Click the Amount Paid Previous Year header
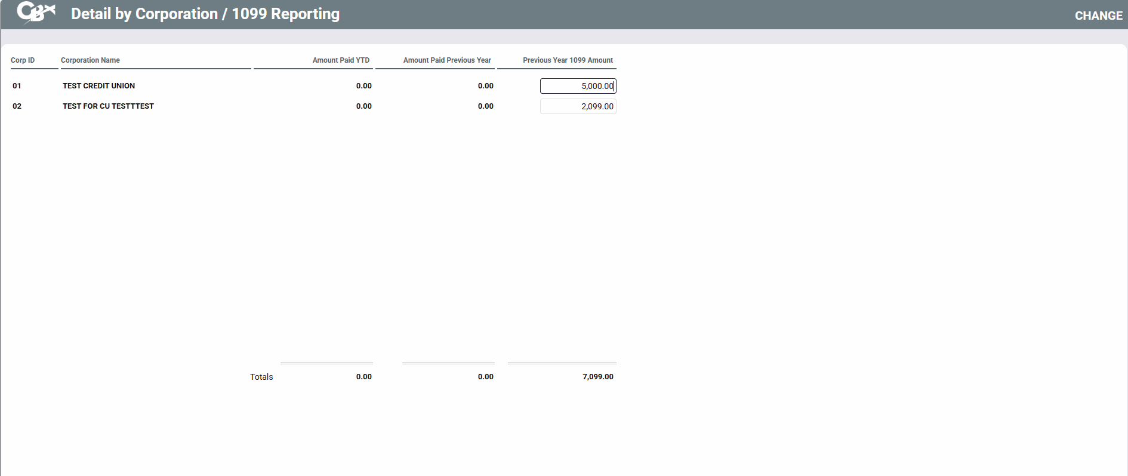 click(446, 60)
